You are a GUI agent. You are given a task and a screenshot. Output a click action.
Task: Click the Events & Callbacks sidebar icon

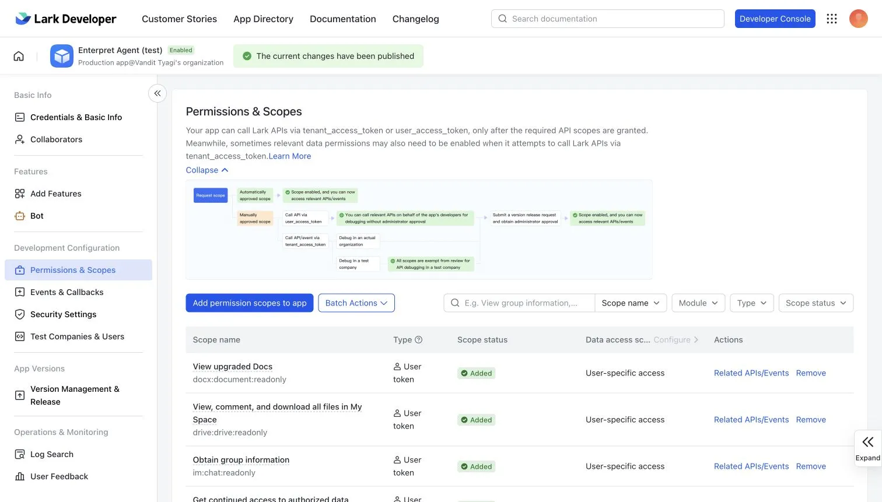20,292
